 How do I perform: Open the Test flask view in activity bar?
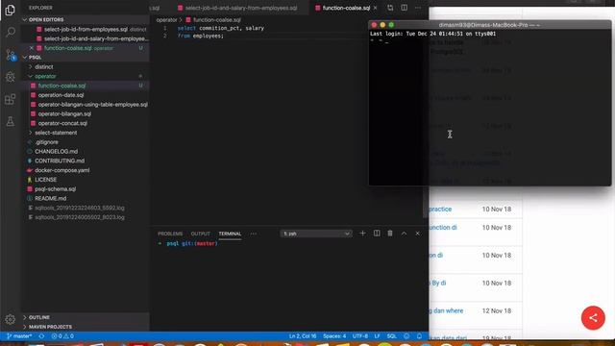coord(11,122)
